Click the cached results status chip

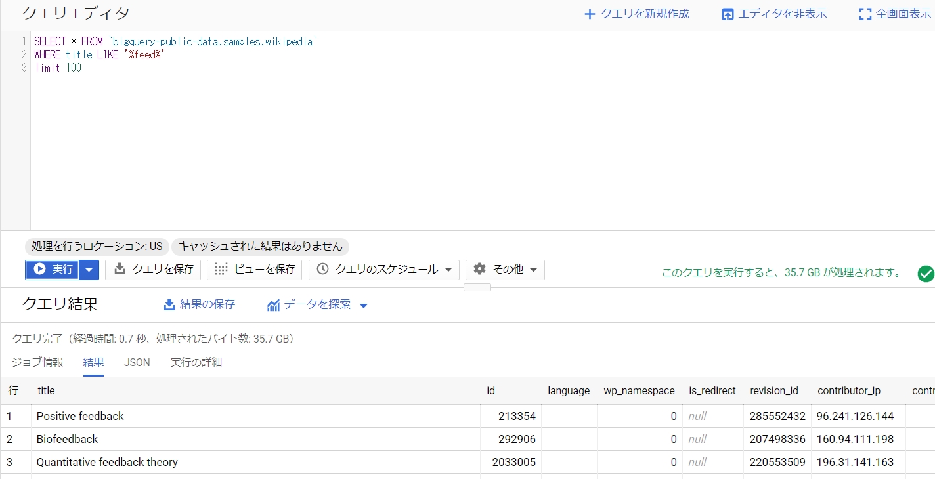[x=261, y=247]
